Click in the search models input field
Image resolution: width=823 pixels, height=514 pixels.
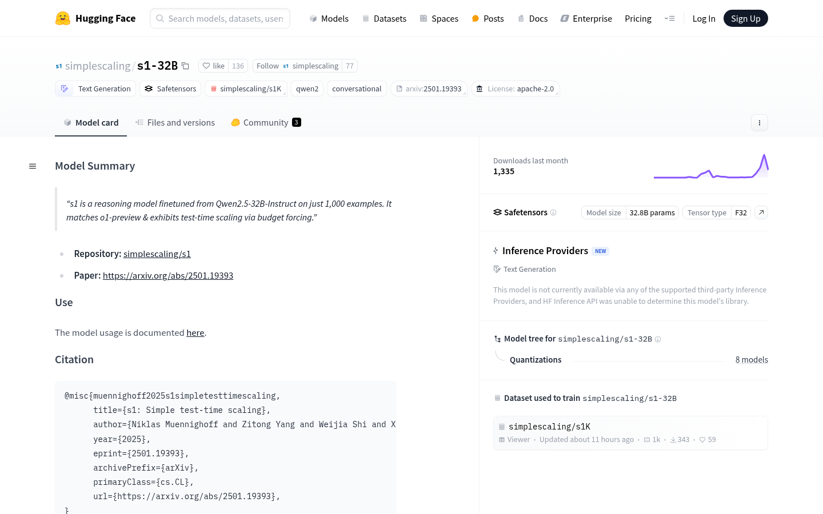point(226,18)
